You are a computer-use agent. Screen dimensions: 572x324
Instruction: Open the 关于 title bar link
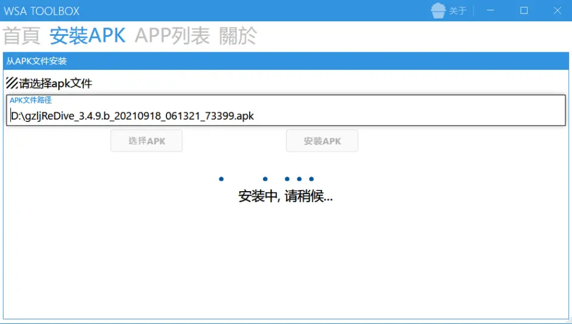(x=457, y=11)
